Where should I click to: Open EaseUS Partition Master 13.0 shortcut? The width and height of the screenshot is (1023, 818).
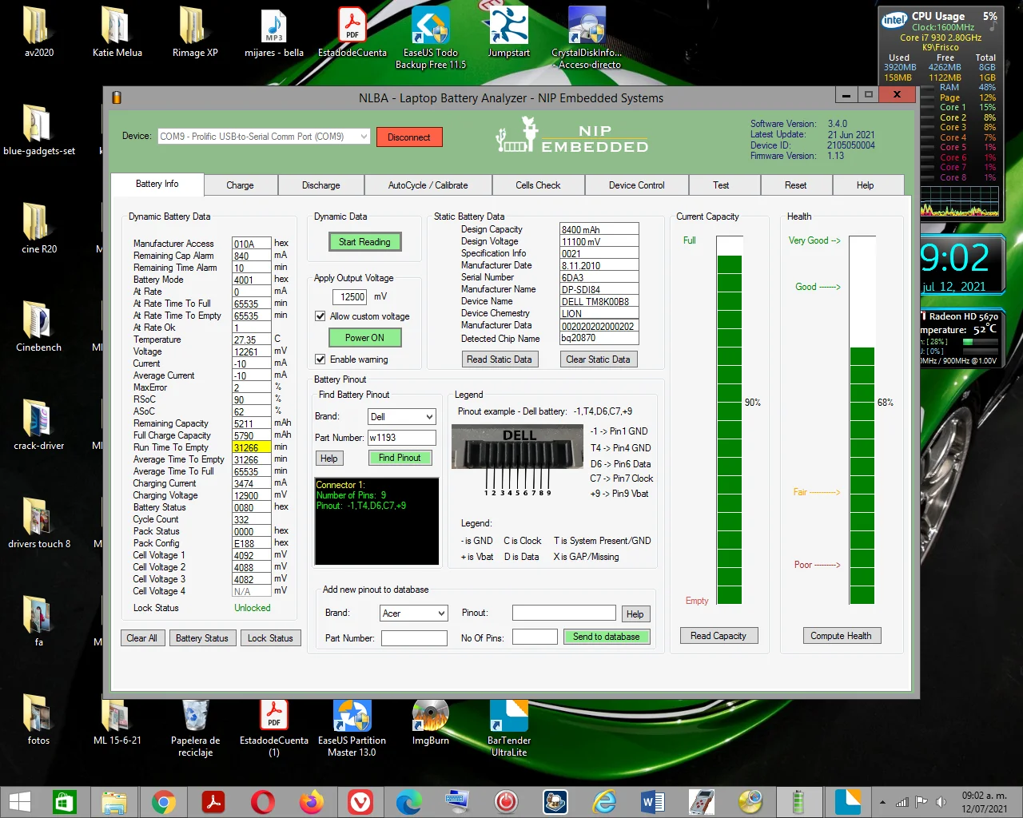(x=352, y=727)
